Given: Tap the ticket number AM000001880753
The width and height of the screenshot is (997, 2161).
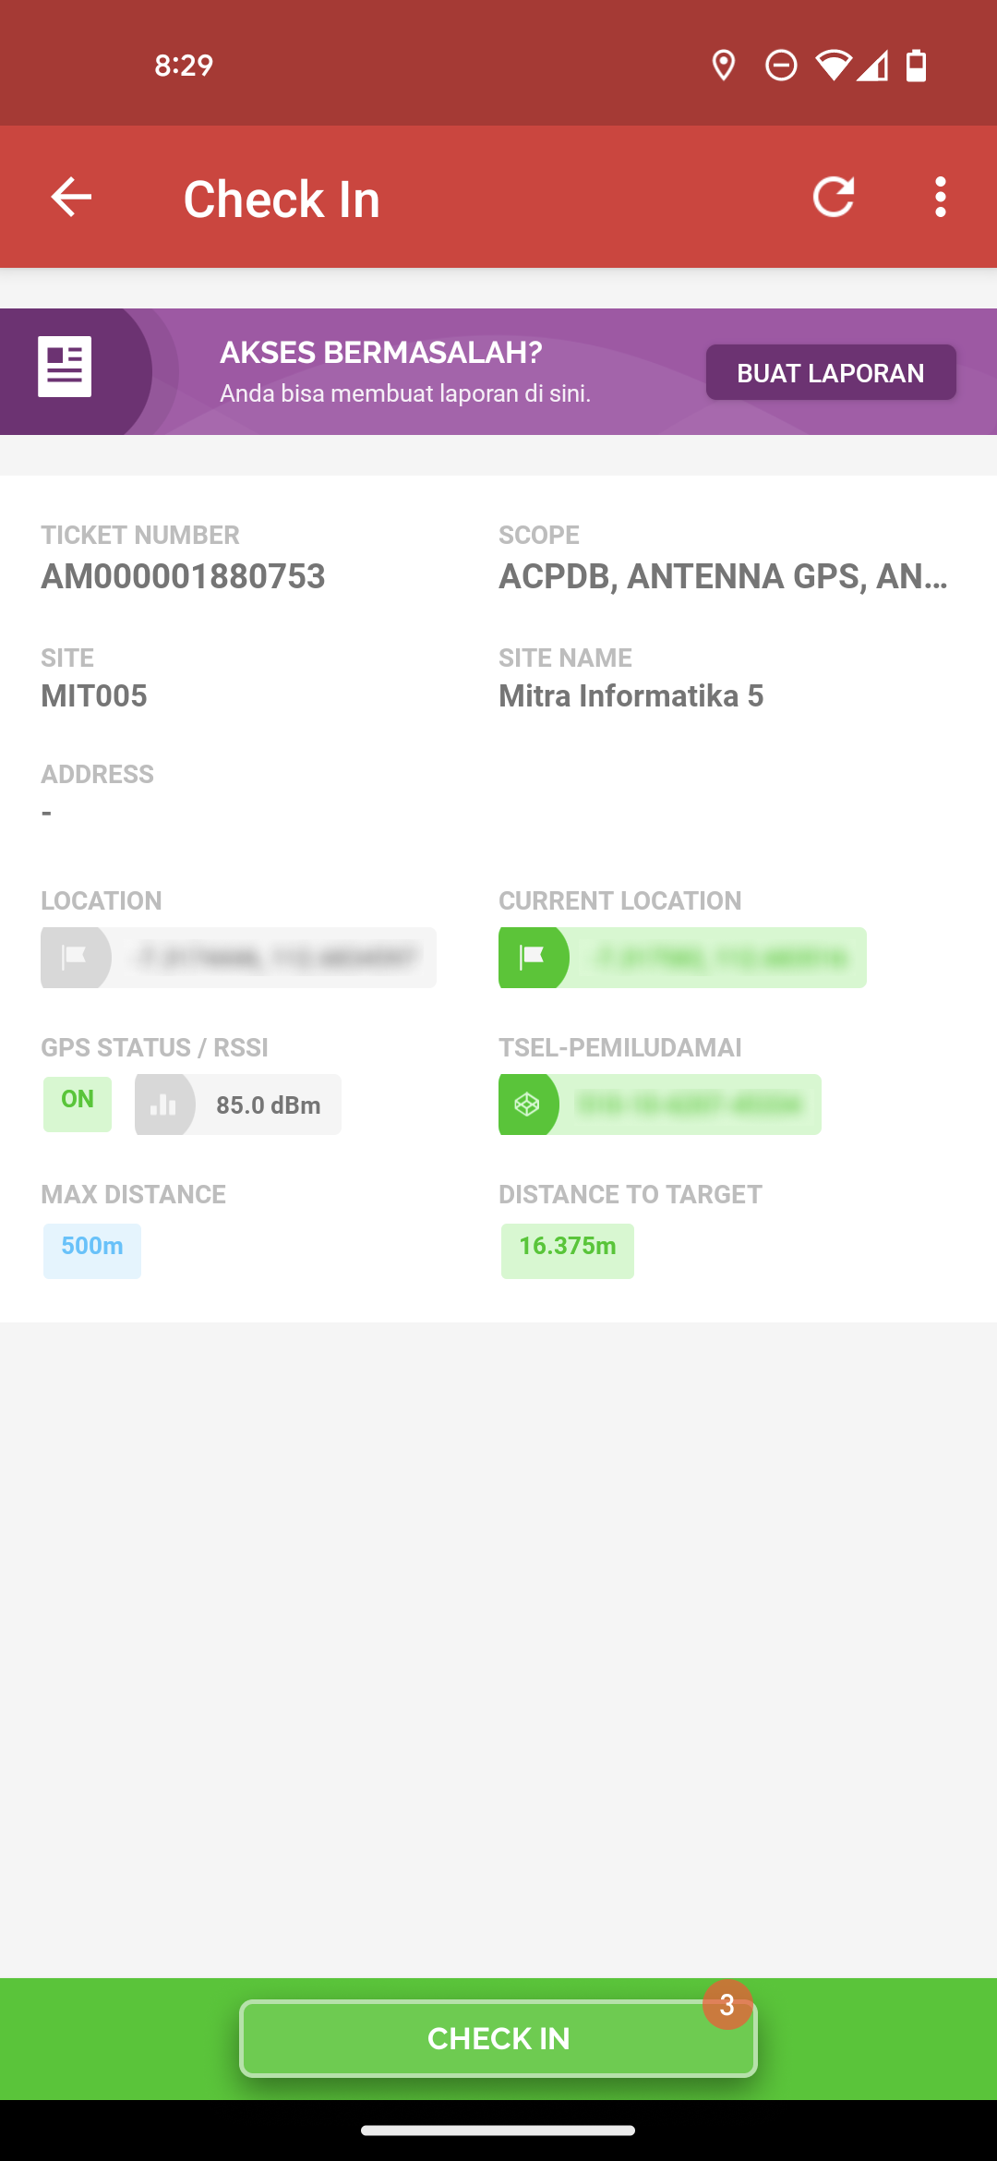Looking at the screenshot, I should 184,577.
